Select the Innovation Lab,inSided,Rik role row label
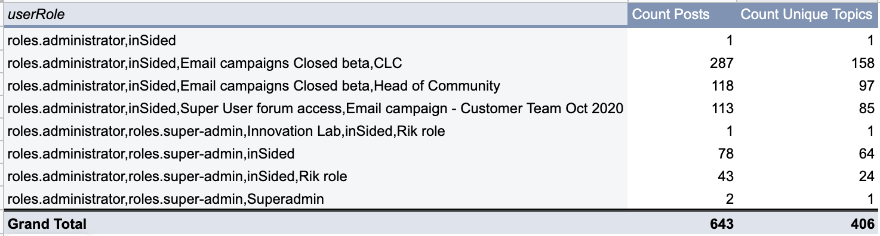Image resolution: width=880 pixels, height=236 pixels. pos(226,131)
